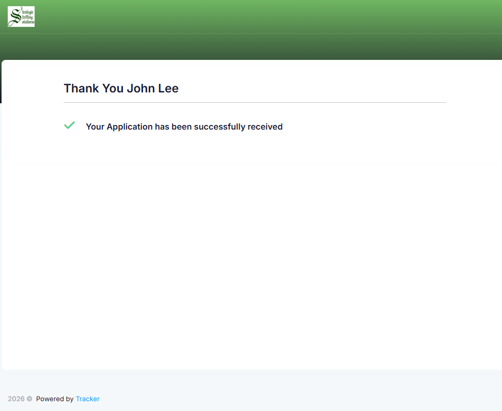
Task: Click the 2026 year in the footer
Action: point(16,399)
